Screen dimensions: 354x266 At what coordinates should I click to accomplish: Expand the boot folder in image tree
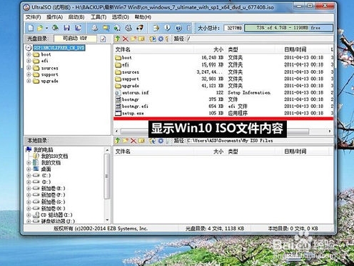click(29, 54)
